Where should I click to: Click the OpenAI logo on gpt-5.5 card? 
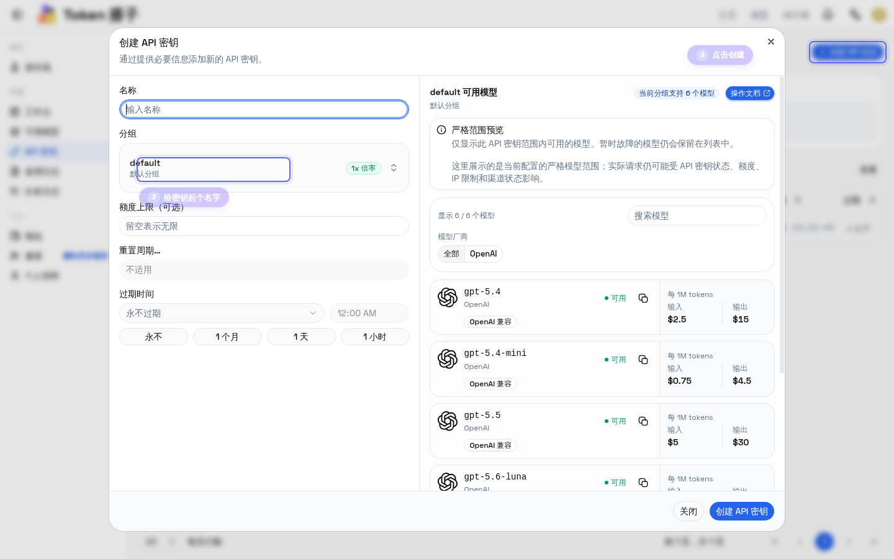tap(448, 421)
